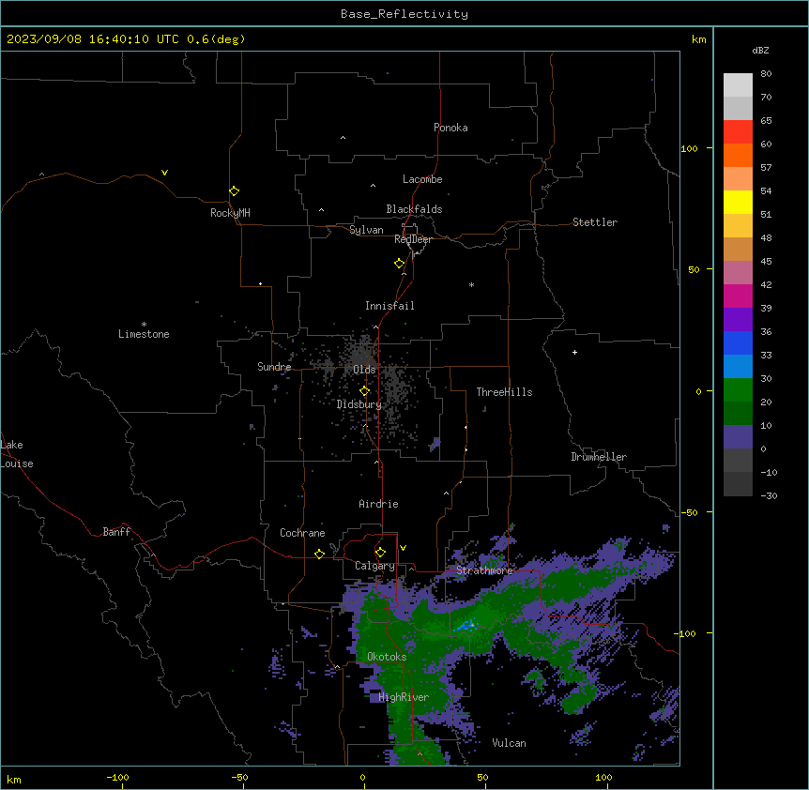Pick the white 70-80 dBZ legend swatch
Screen dimensions: 809x790
738,85
